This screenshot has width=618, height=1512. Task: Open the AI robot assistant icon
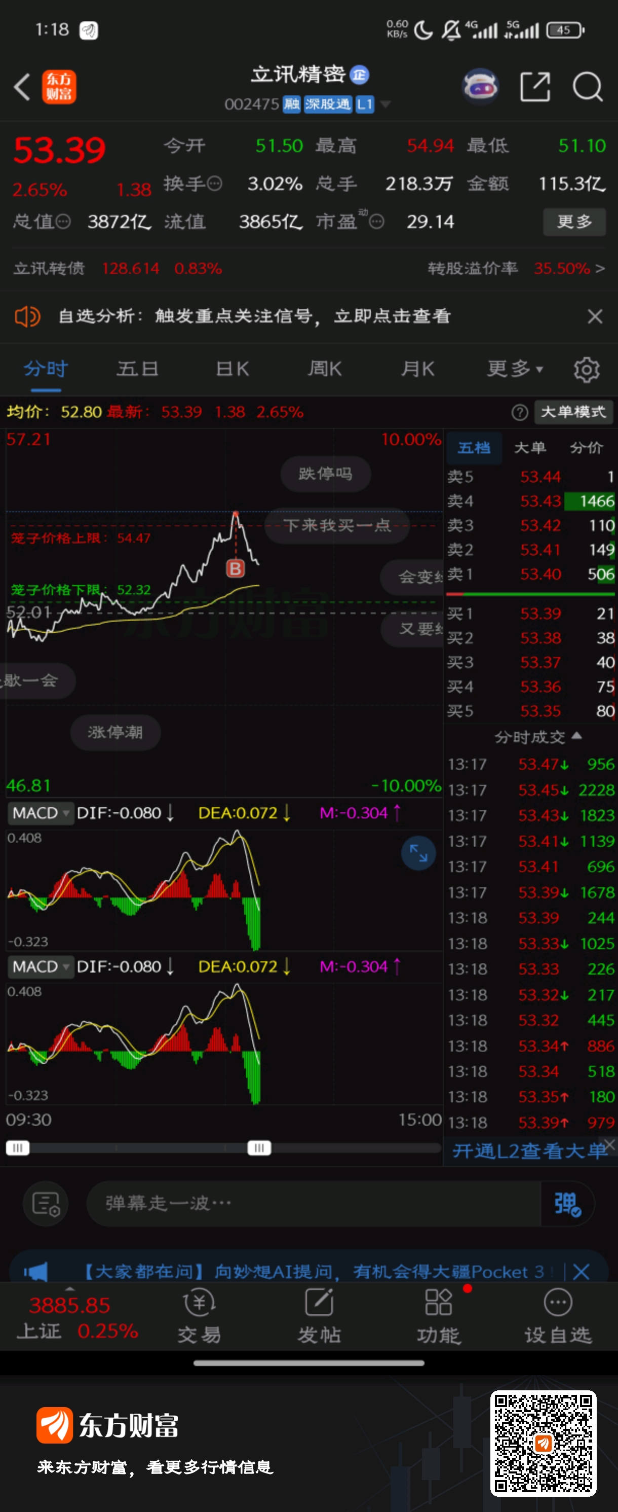(x=480, y=87)
